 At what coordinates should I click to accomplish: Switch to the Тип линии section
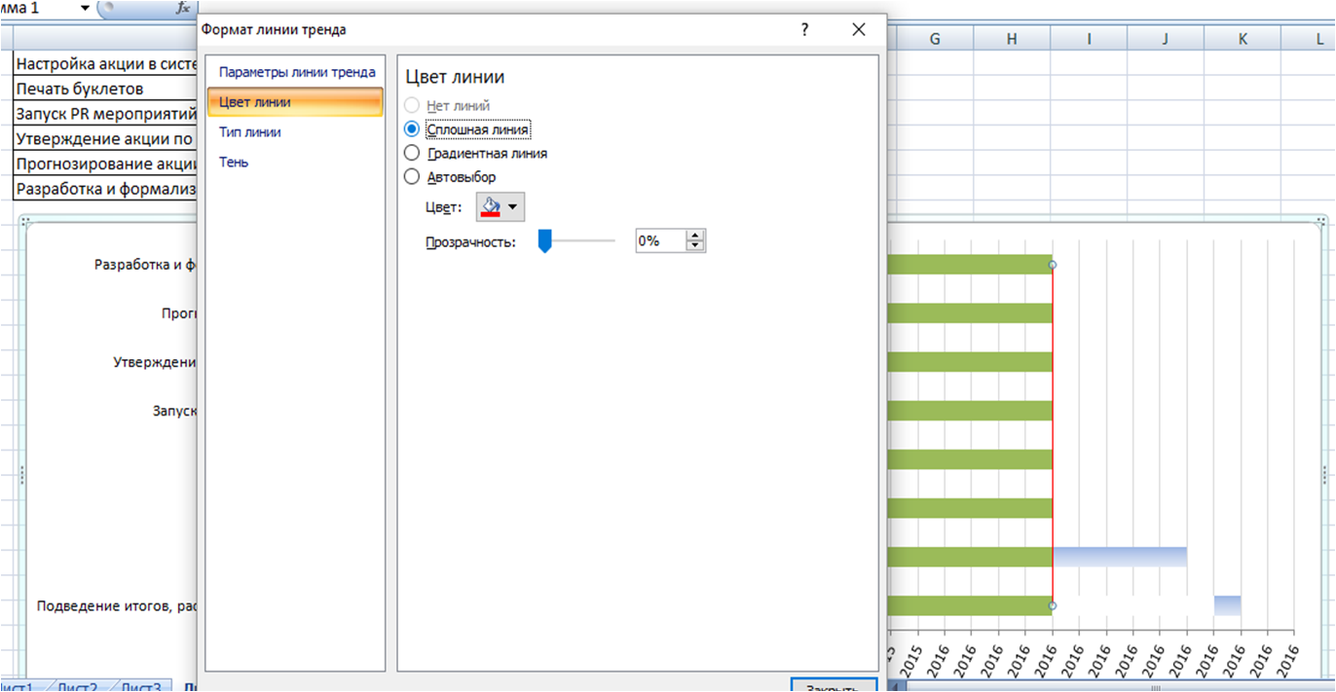(250, 132)
